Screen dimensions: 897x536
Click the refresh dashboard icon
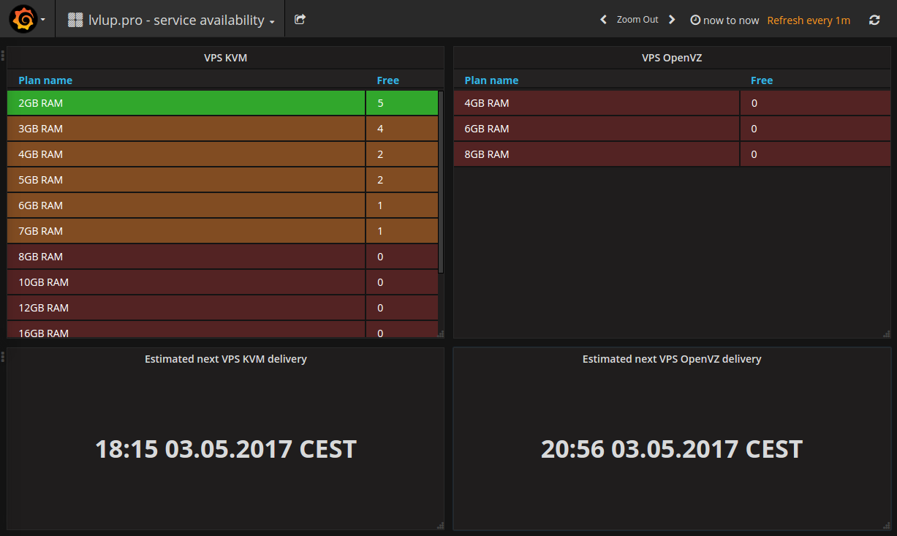pyautogui.click(x=874, y=20)
